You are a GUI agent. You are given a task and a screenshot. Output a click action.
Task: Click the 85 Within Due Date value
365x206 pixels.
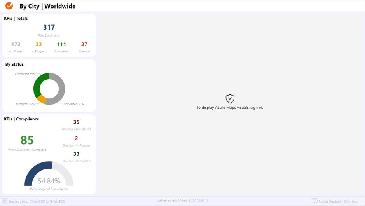27,140
